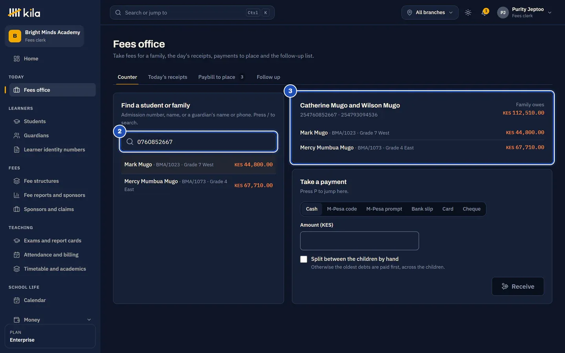Select the Bank slip payment method
This screenshot has height=353, width=565.
pyautogui.click(x=422, y=209)
